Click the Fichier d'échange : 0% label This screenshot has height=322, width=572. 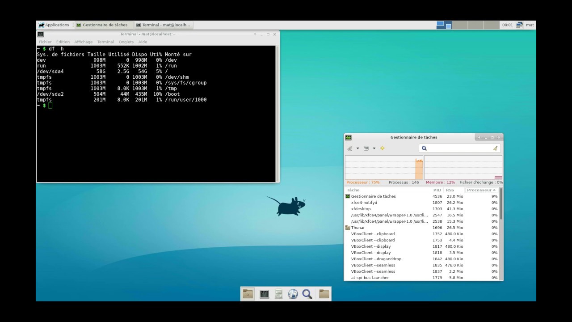[x=481, y=182]
